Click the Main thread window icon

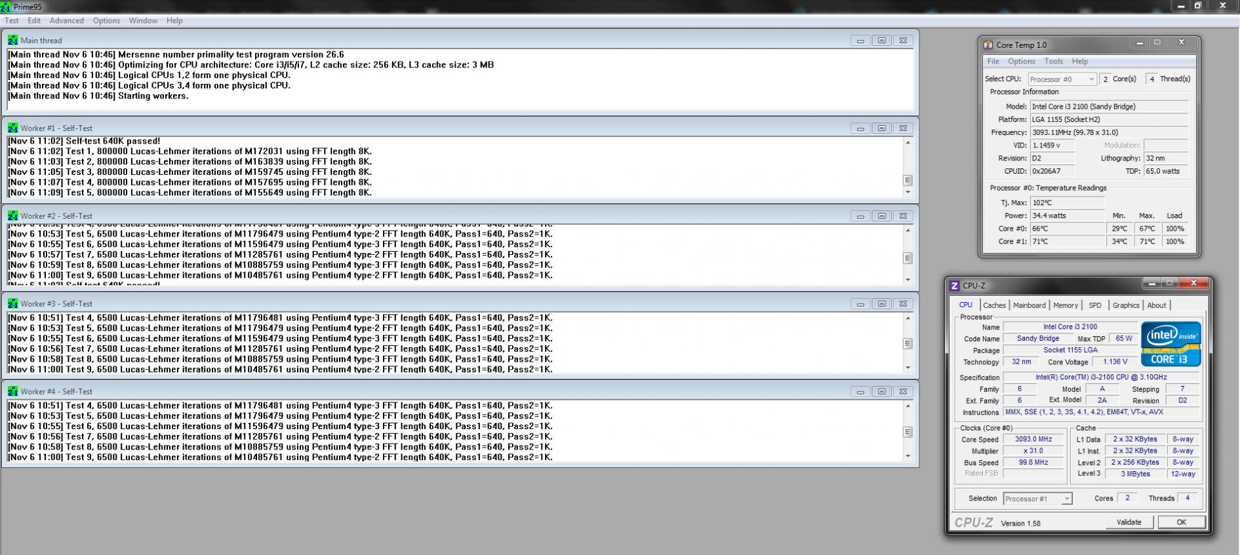pyautogui.click(x=13, y=40)
